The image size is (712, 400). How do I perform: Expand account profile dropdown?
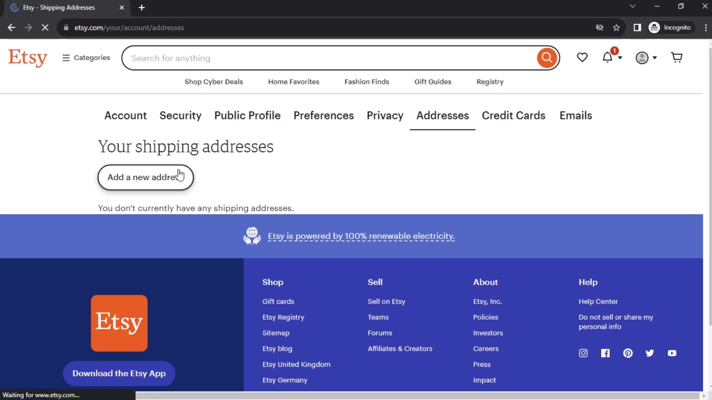646,58
